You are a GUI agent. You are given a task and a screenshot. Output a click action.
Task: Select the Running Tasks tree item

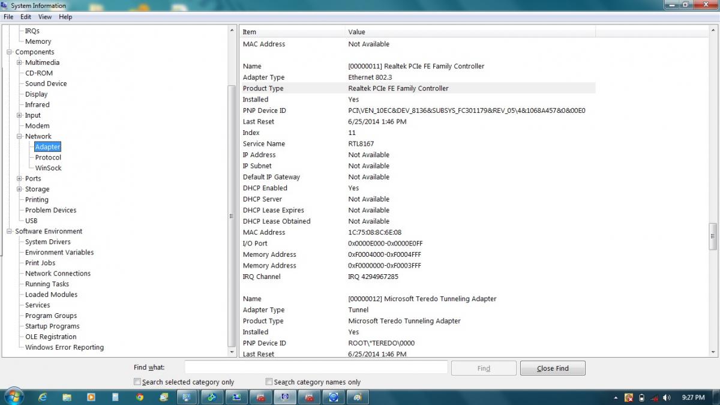tap(47, 284)
